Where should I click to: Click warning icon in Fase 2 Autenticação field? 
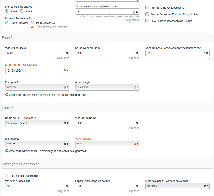[135, 144]
